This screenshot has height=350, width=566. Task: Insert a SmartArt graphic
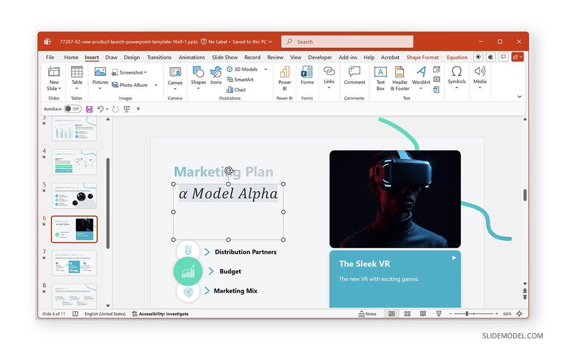(x=240, y=80)
